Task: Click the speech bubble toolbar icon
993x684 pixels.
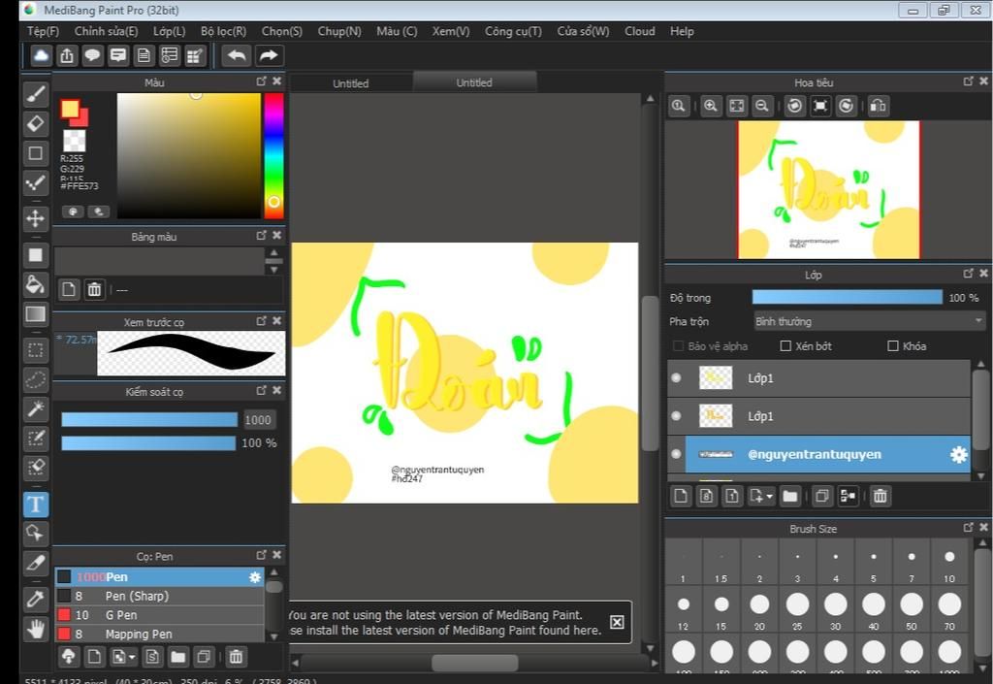Action: click(x=92, y=55)
